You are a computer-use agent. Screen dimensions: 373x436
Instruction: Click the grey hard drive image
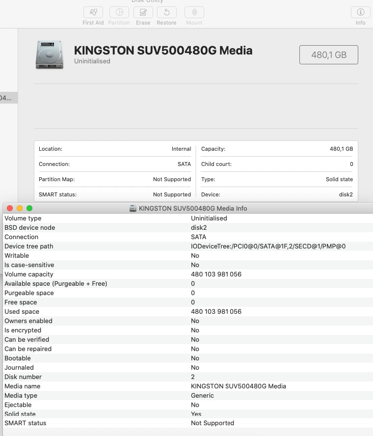click(50, 54)
